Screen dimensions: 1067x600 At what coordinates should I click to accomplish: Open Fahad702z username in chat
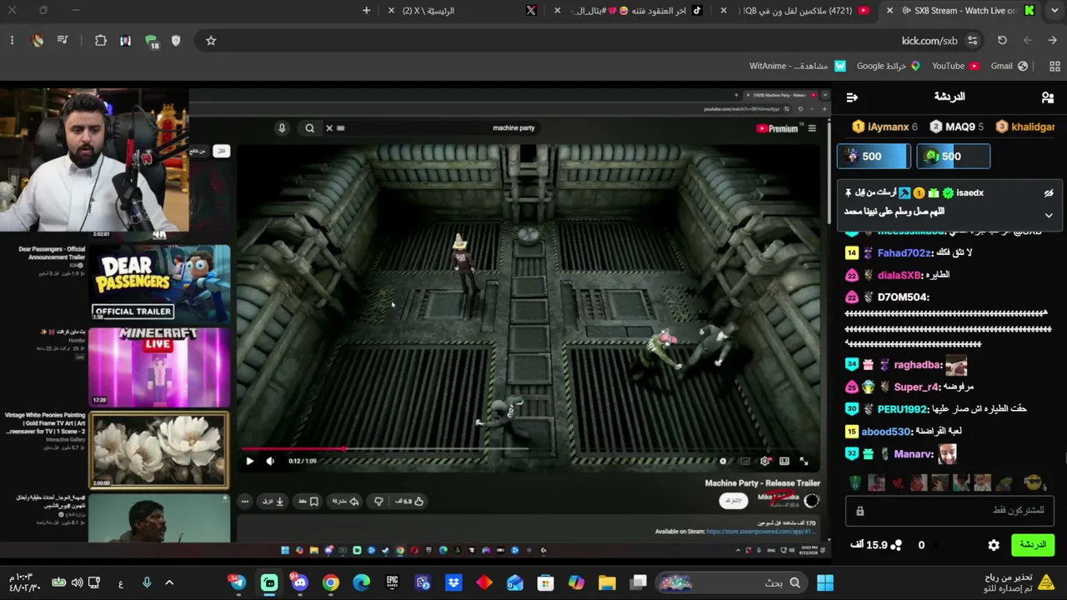pos(905,253)
